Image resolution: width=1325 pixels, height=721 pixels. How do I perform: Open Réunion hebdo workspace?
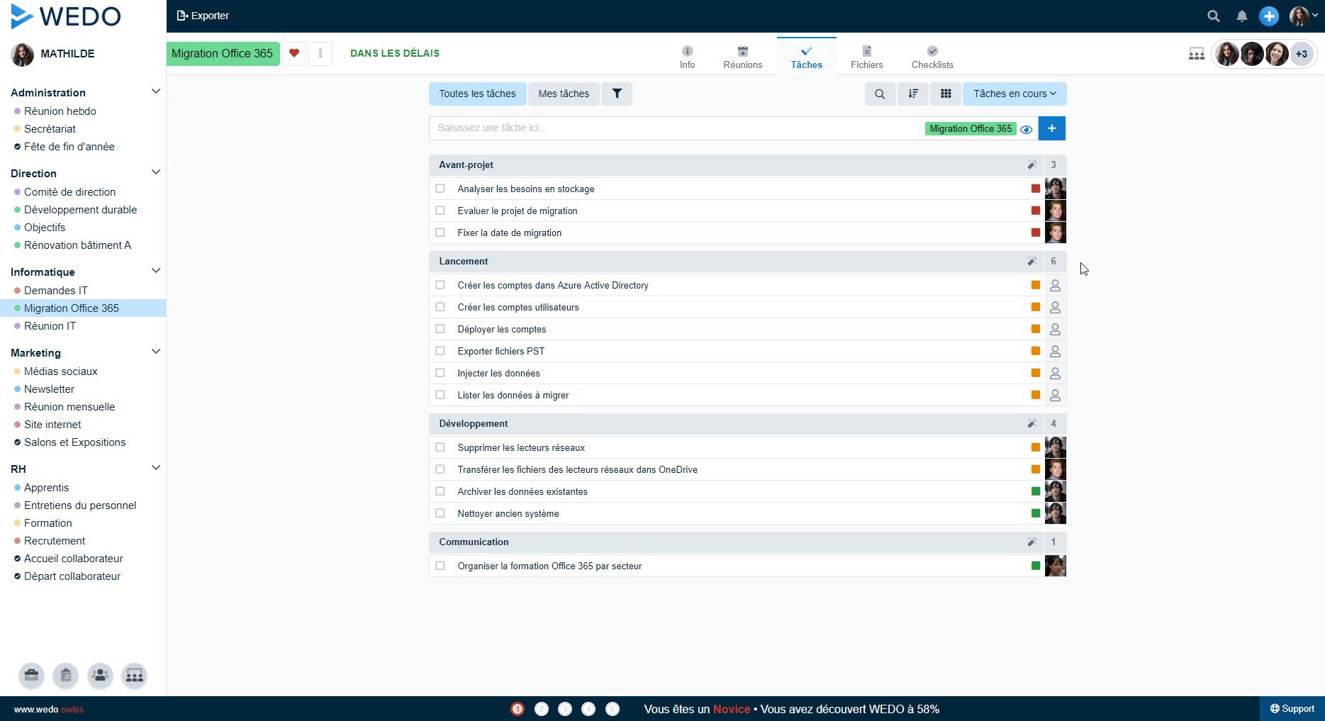(x=60, y=111)
